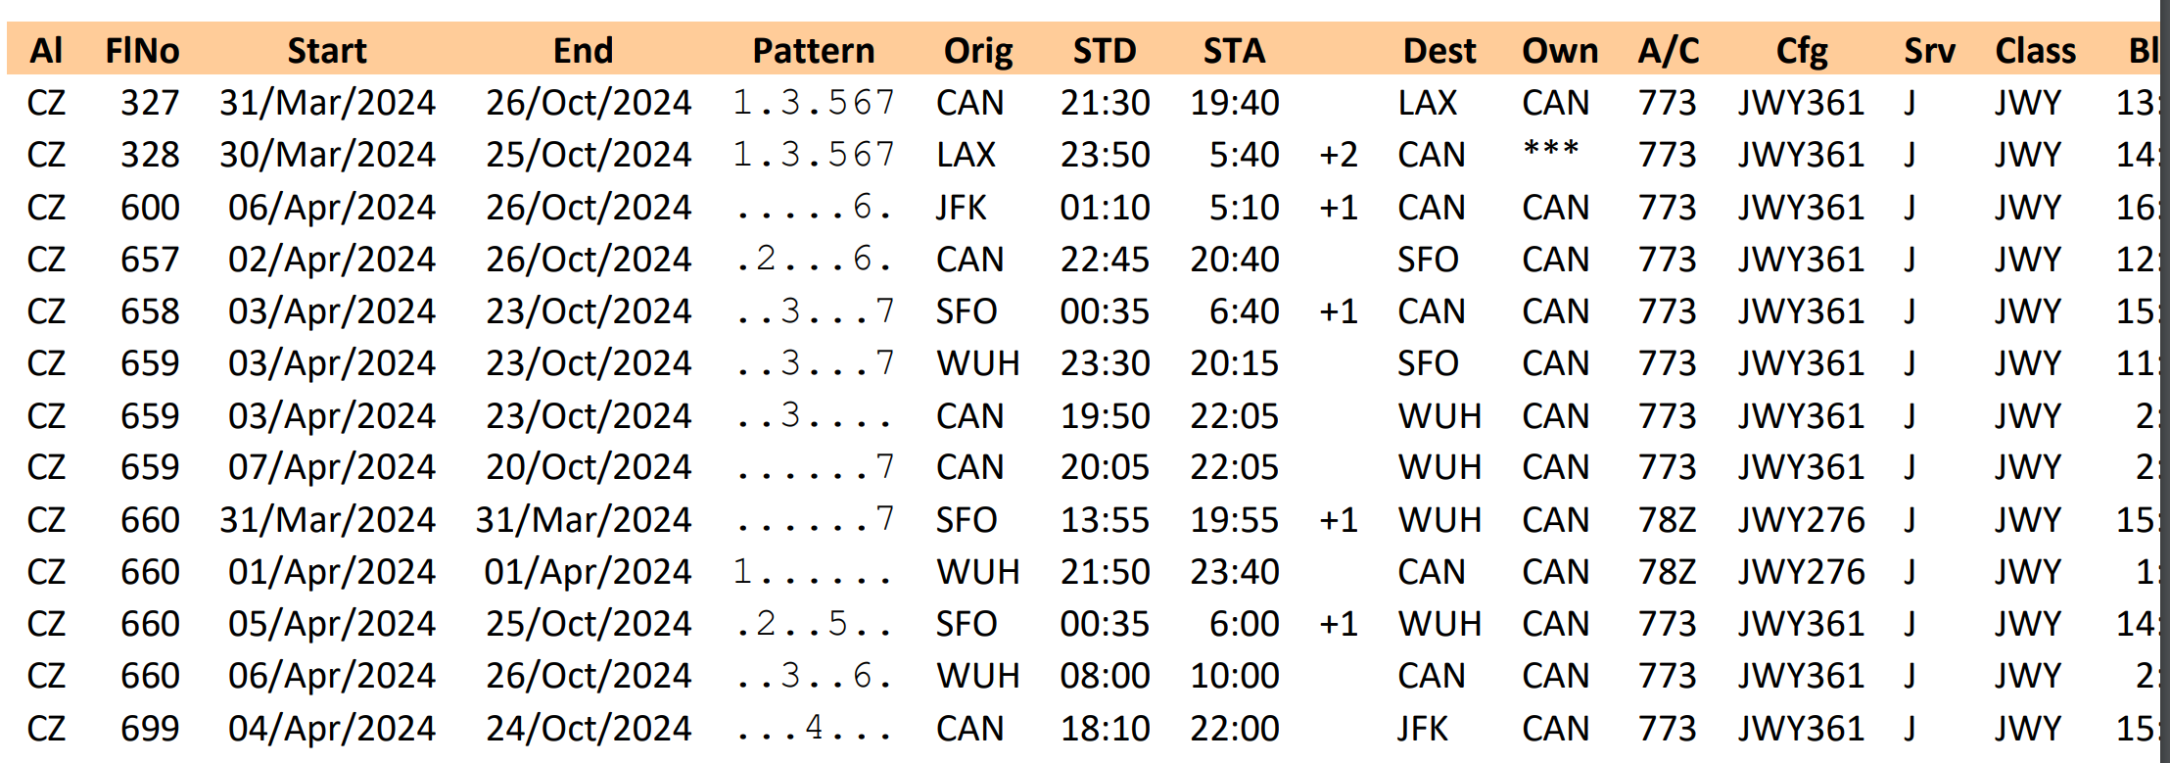The height and width of the screenshot is (763, 2170).
Task: Click the 78Z aircraft cell for 31/Mar/2024
Action: (1667, 520)
